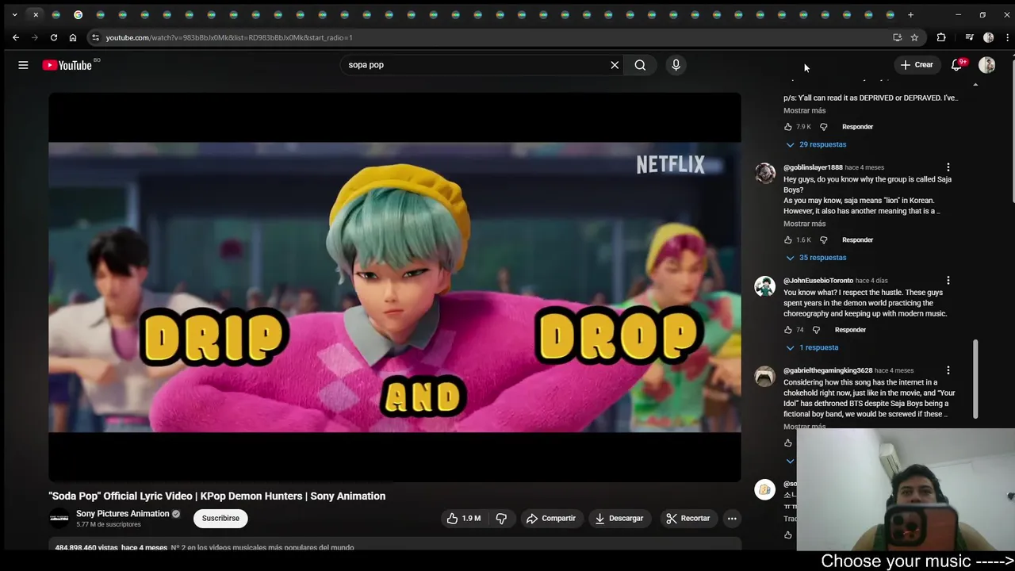Screen dimensions: 1015x571
Task: Show more of the first comment
Action: click(x=804, y=111)
